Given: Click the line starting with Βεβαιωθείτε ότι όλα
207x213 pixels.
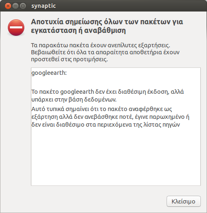Looking at the screenshot, I should [105, 52].
